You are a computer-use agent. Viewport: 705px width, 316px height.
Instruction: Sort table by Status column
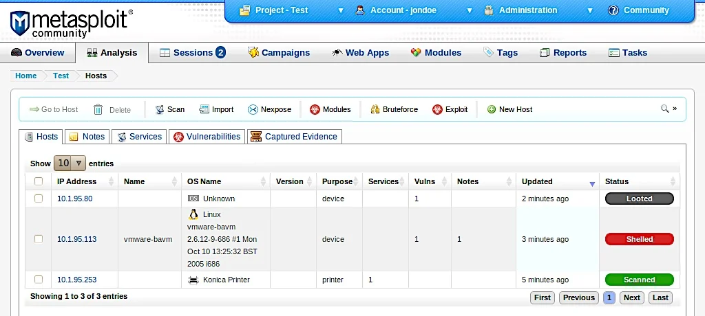point(640,181)
